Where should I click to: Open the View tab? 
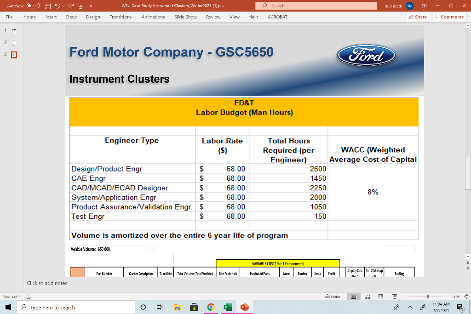(234, 17)
